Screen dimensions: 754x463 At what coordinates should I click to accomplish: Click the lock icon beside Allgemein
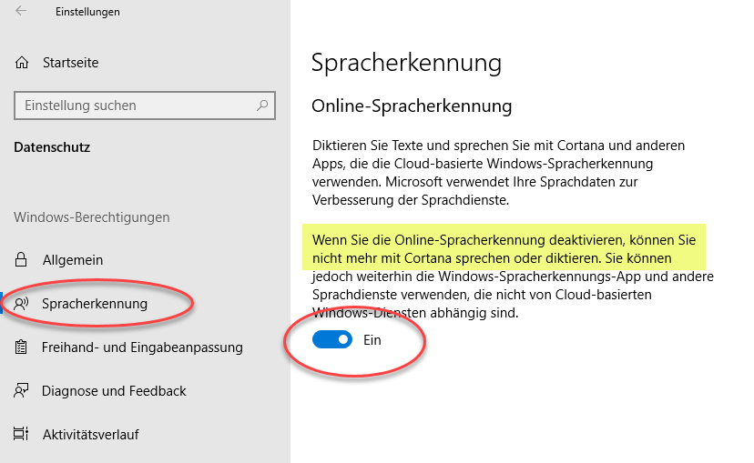click(x=21, y=260)
